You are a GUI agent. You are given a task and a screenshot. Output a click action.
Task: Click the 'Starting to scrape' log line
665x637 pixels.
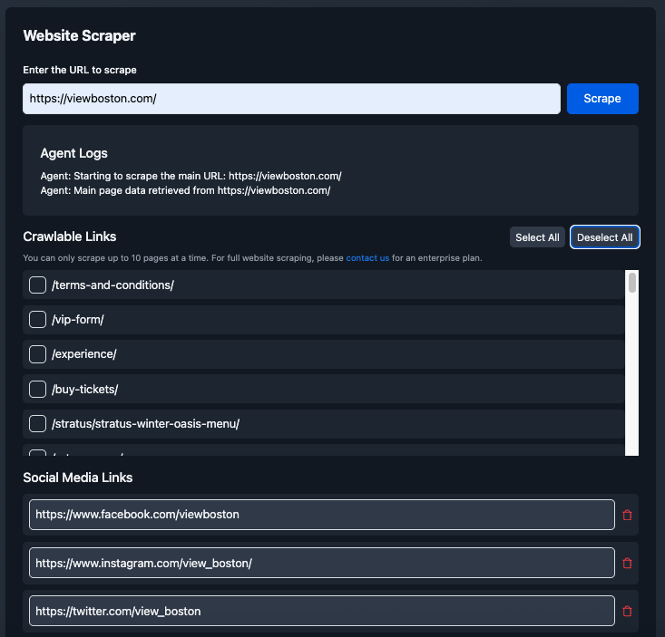191,176
